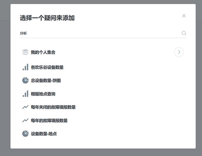The width and height of the screenshot is (202, 156).
Task: Click the line chart icon for 每年关闭的故障填报数量
Action: coord(25,107)
